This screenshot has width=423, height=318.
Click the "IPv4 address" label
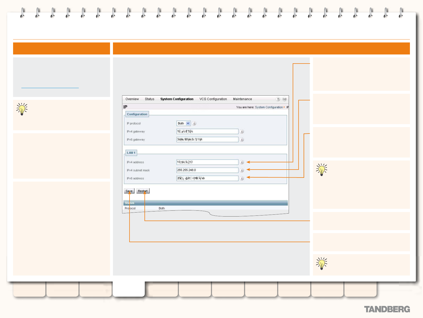(x=135, y=162)
